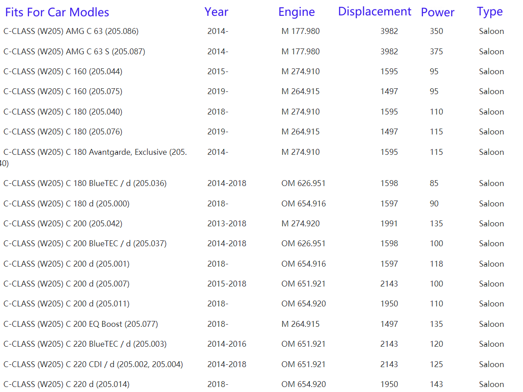Click the C 180 d (205.000) model name
523x392 pixels.
click(x=67, y=204)
